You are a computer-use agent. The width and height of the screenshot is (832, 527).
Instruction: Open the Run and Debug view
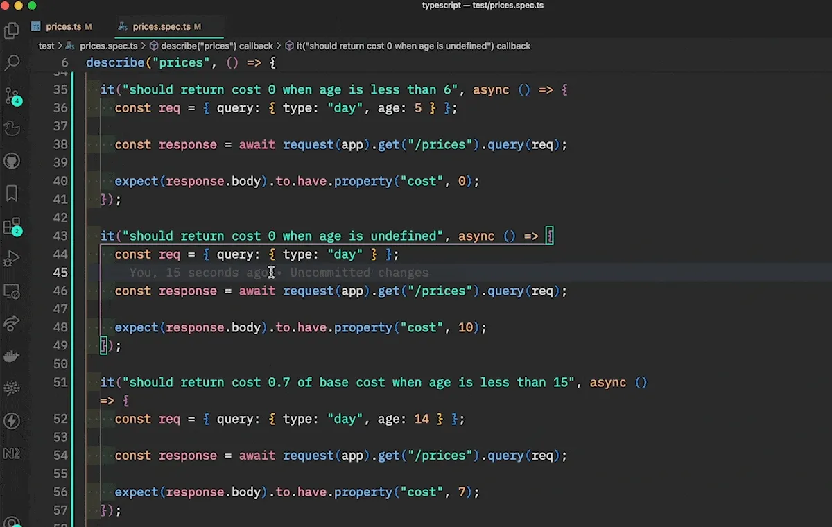(12, 259)
